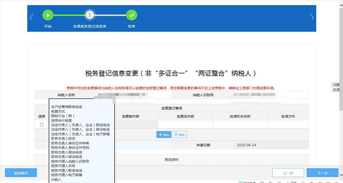This screenshot has width=343, height=183.
Task: Click the right arrow on the blue step banner
Action: coord(312,17)
